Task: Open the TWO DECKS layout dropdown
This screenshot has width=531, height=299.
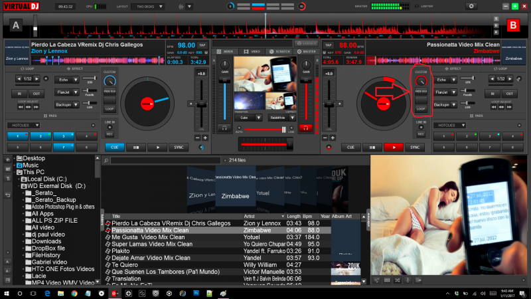Action: point(147,7)
